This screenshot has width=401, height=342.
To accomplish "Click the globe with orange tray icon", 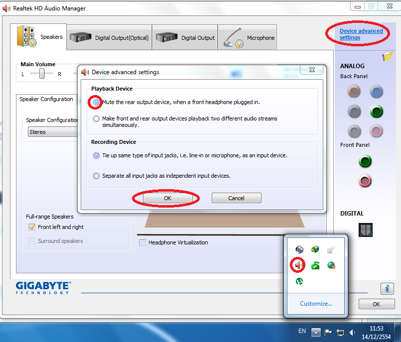I will (331, 265).
